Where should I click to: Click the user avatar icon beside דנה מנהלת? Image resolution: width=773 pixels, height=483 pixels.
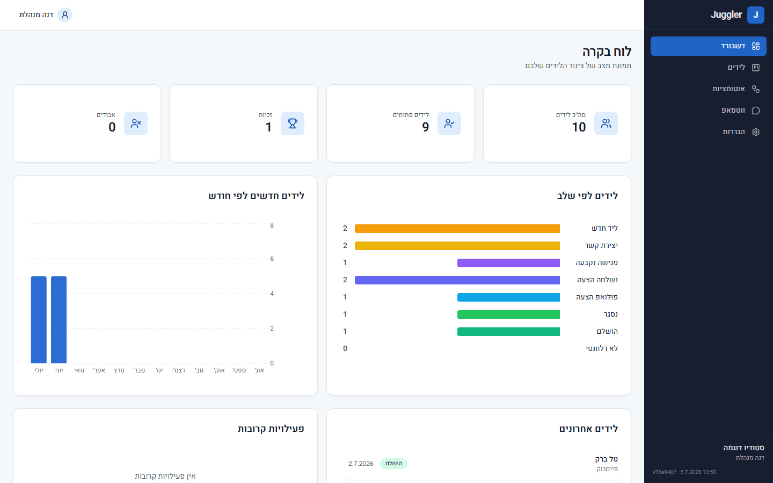click(65, 15)
